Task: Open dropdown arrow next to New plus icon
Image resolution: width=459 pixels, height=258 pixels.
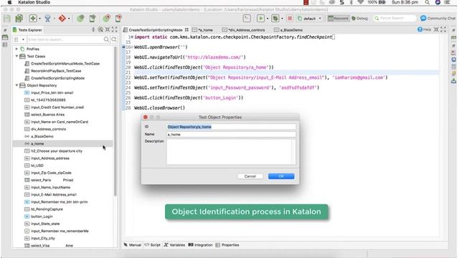Action: point(40,19)
